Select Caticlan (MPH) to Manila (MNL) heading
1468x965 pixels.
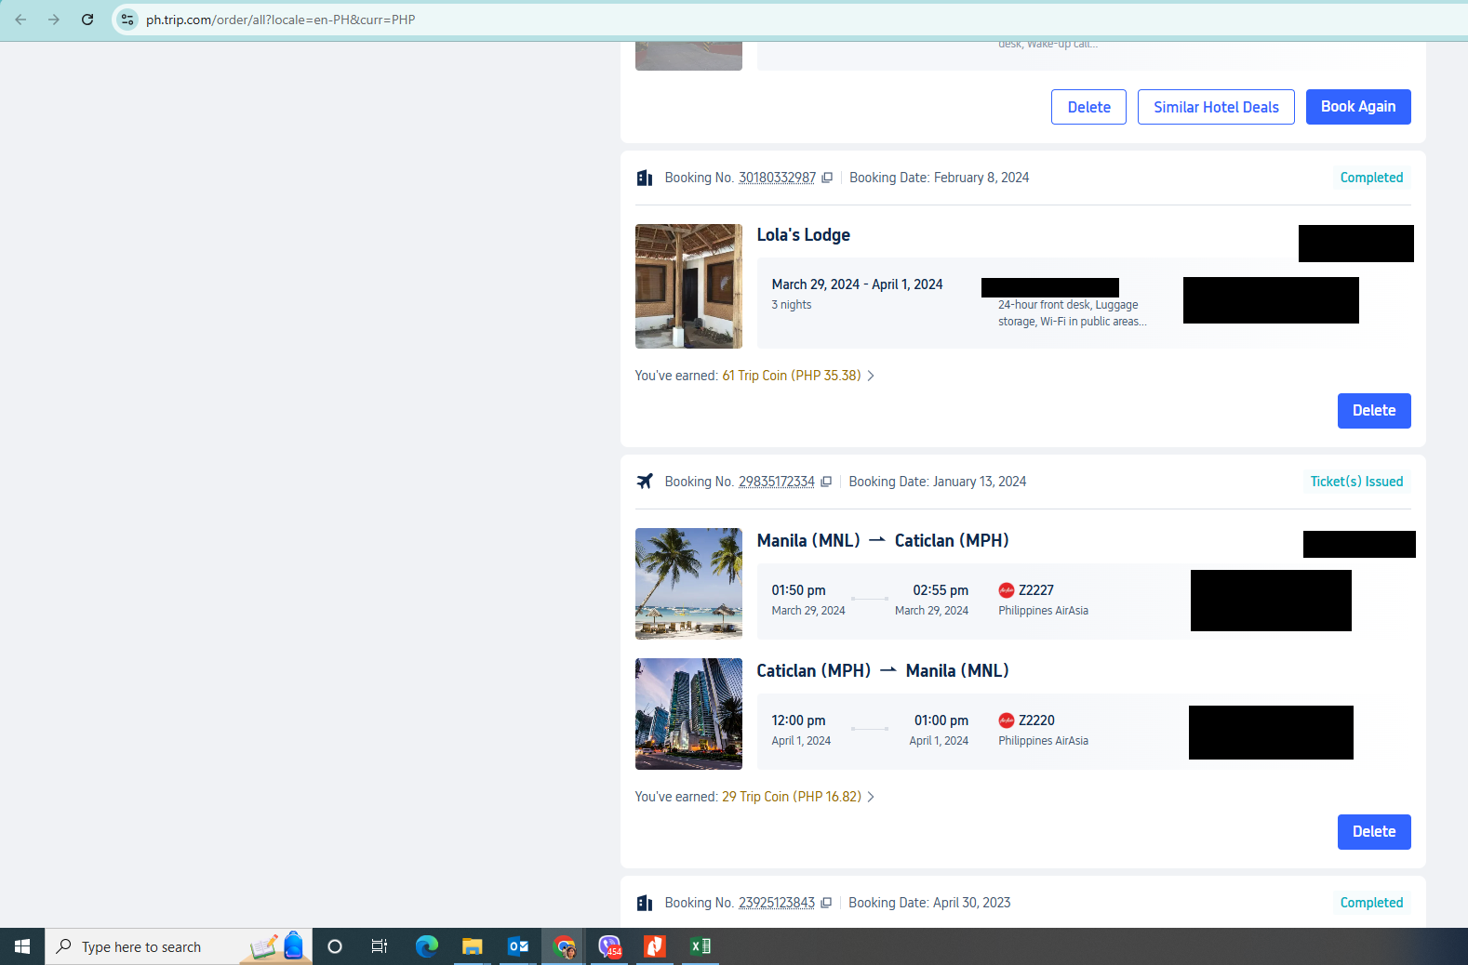pyautogui.click(x=883, y=671)
